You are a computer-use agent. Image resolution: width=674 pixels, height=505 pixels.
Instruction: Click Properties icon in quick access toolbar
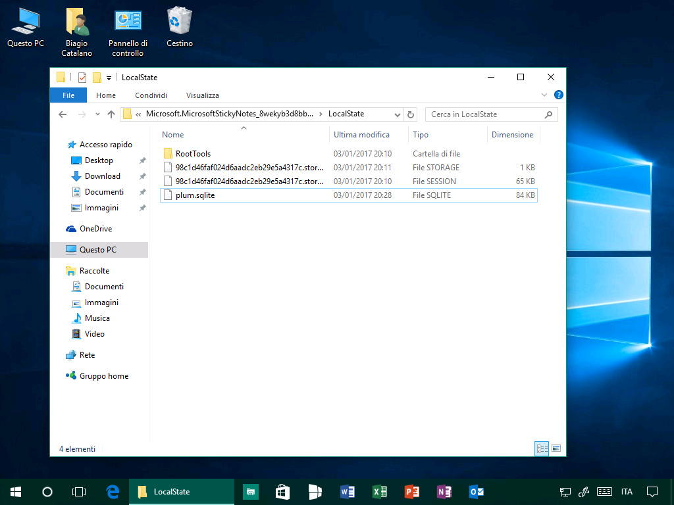pyautogui.click(x=82, y=78)
